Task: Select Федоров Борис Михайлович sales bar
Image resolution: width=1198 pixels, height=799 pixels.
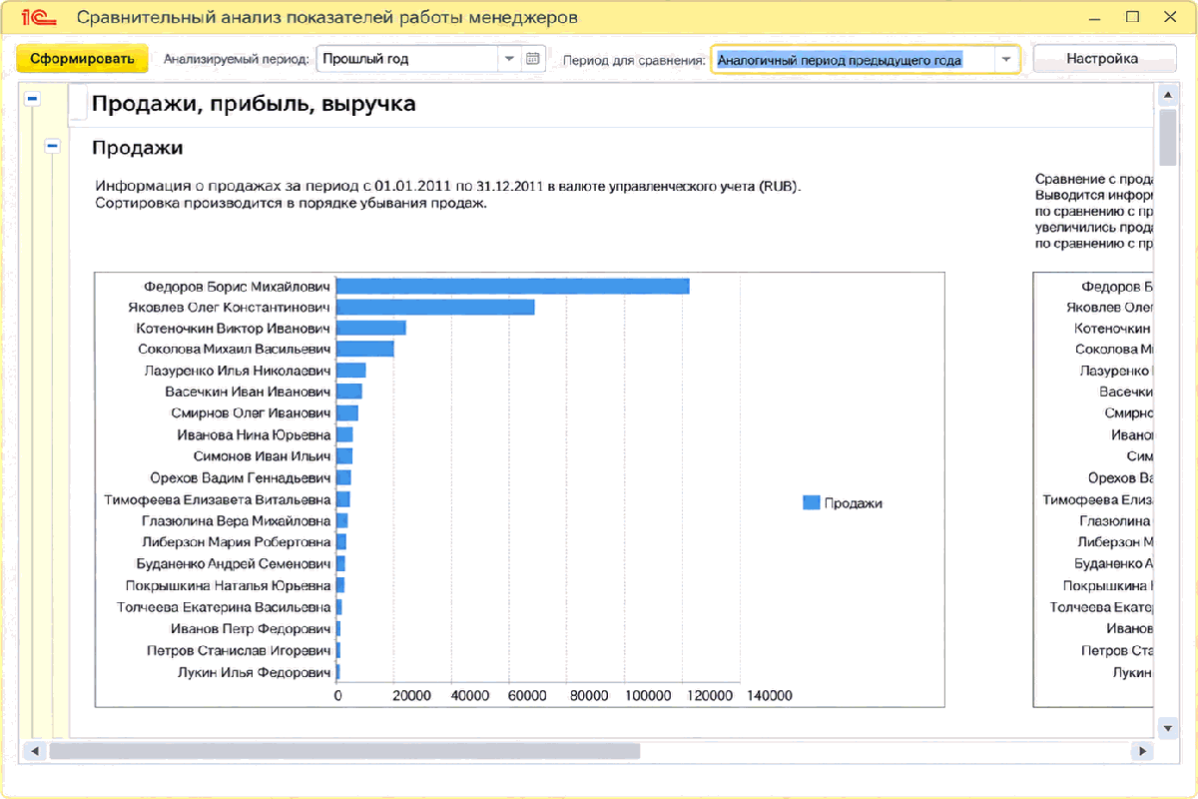Action: coord(513,286)
